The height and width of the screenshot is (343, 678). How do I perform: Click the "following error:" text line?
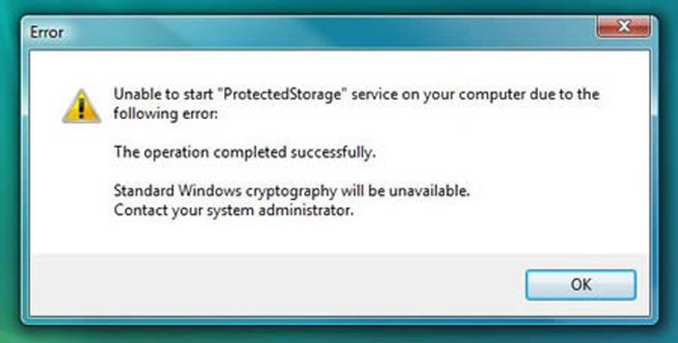pyautogui.click(x=165, y=113)
